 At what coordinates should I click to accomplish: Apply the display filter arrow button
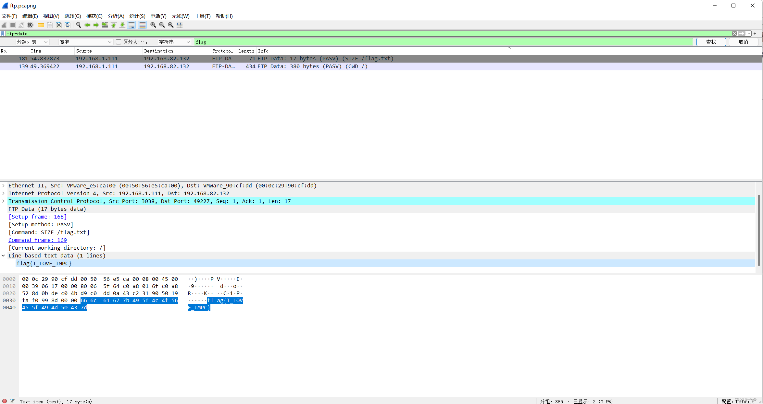point(742,33)
